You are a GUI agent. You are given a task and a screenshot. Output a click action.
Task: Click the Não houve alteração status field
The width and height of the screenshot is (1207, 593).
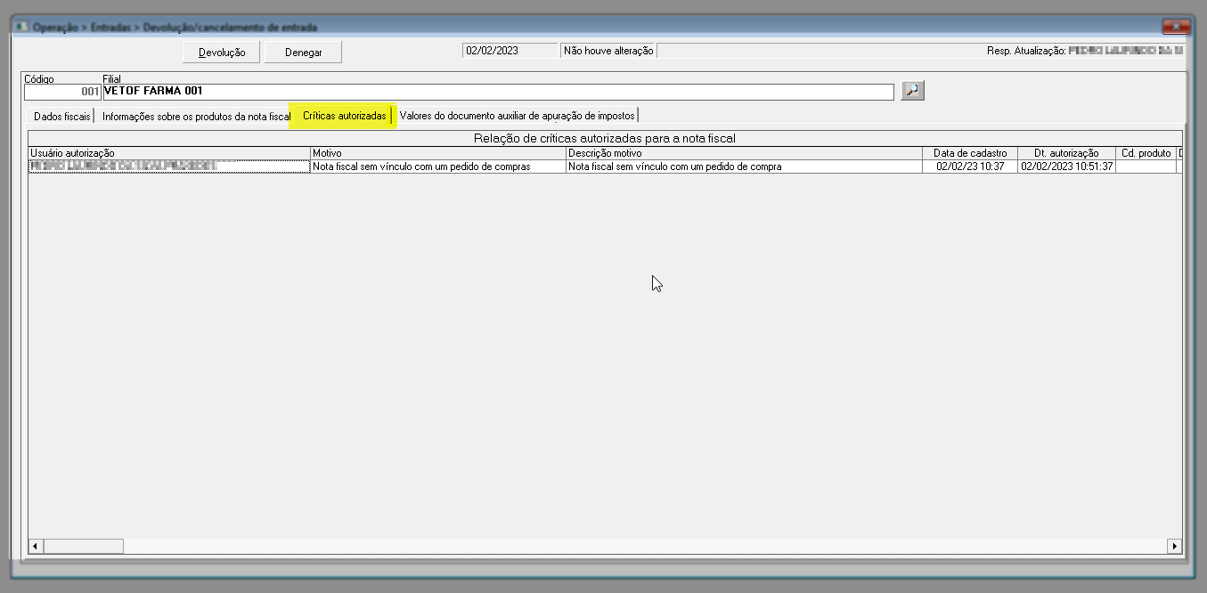click(x=608, y=51)
